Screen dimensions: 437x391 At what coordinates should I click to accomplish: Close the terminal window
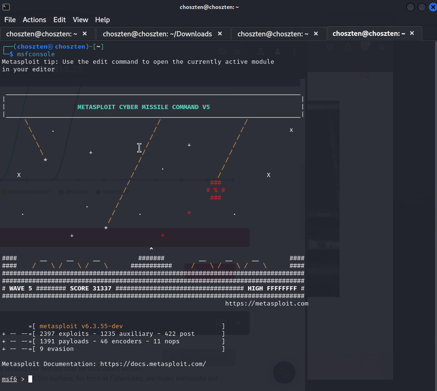point(433,7)
